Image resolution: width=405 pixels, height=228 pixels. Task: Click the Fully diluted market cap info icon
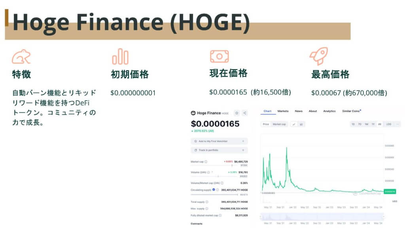pyautogui.click(x=220, y=215)
